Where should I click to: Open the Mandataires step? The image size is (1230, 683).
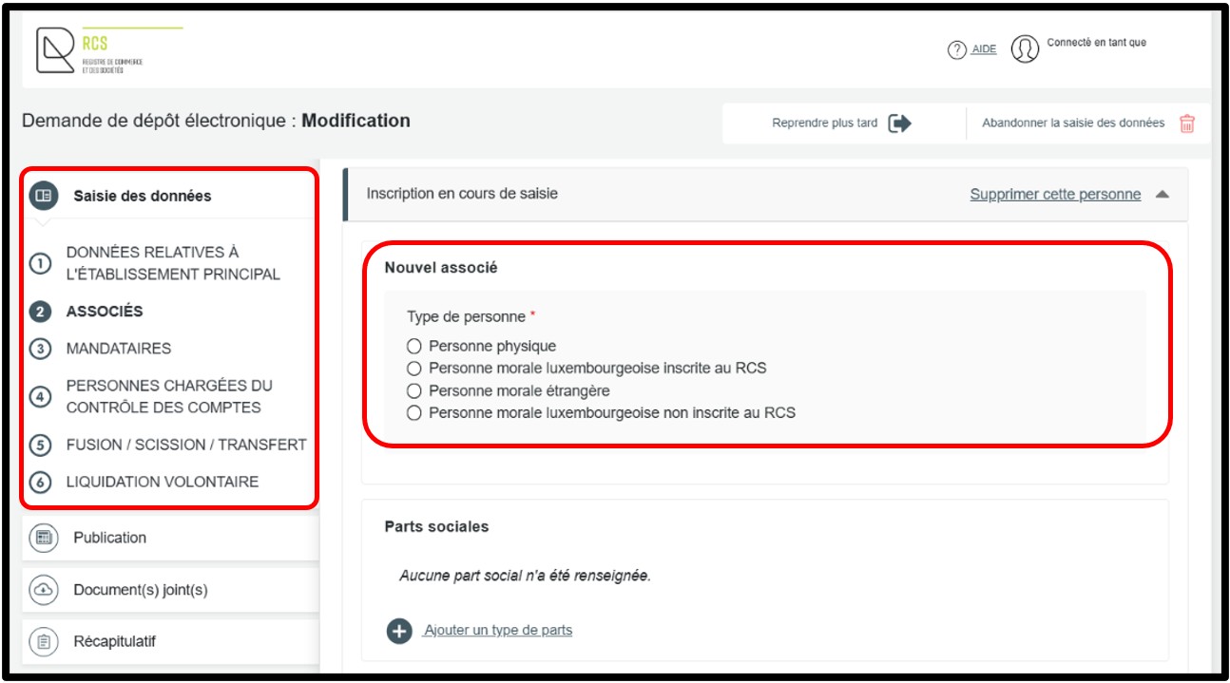tap(118, 349)
